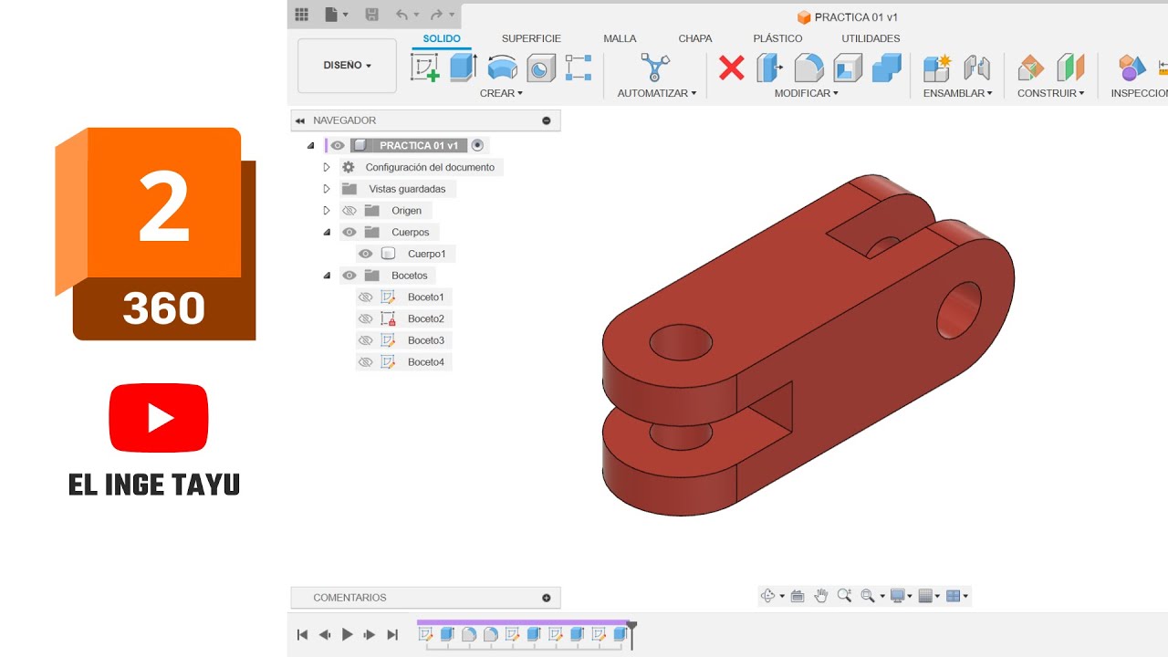Select the Press Pull tool
Image resolution: width=1168 pixels, height=657 pixels.
coord(770,68)
